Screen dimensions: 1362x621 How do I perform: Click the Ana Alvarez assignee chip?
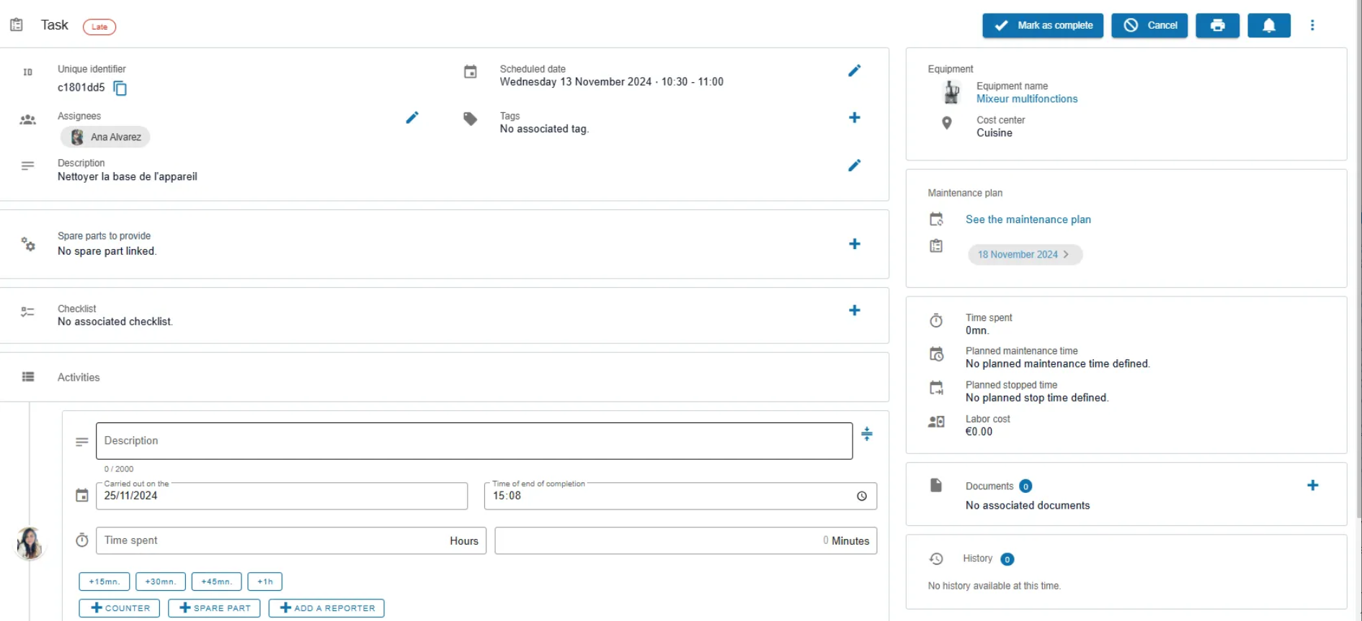(105, 137)
